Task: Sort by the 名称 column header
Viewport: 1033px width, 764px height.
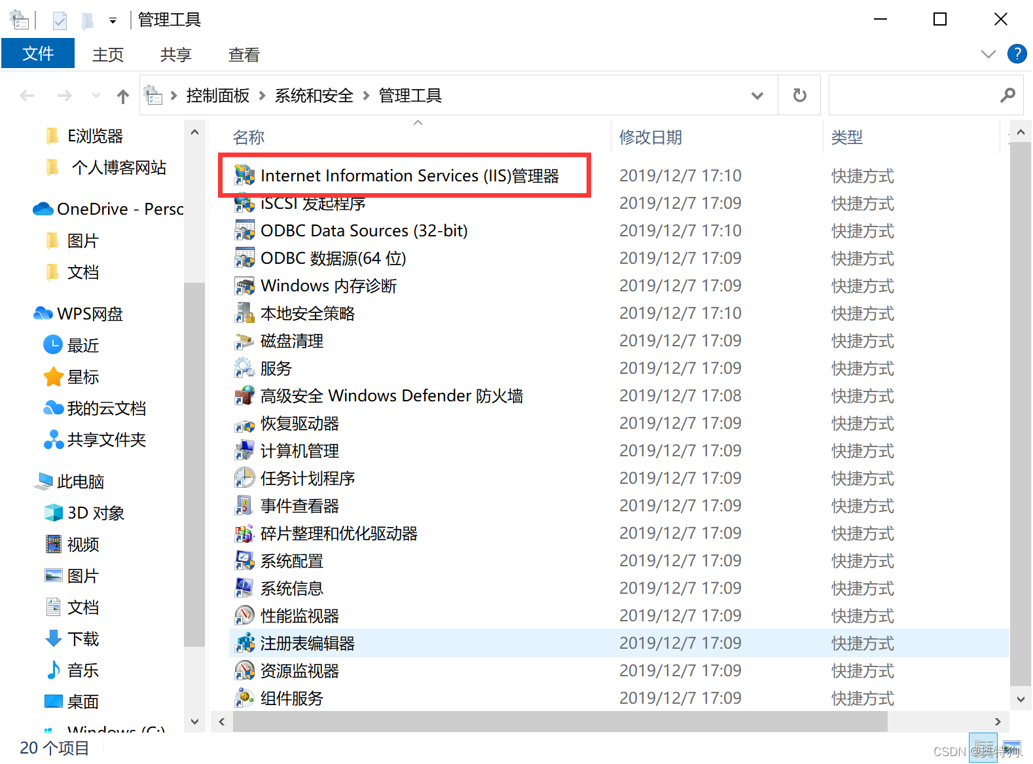Action: point(249,137)
